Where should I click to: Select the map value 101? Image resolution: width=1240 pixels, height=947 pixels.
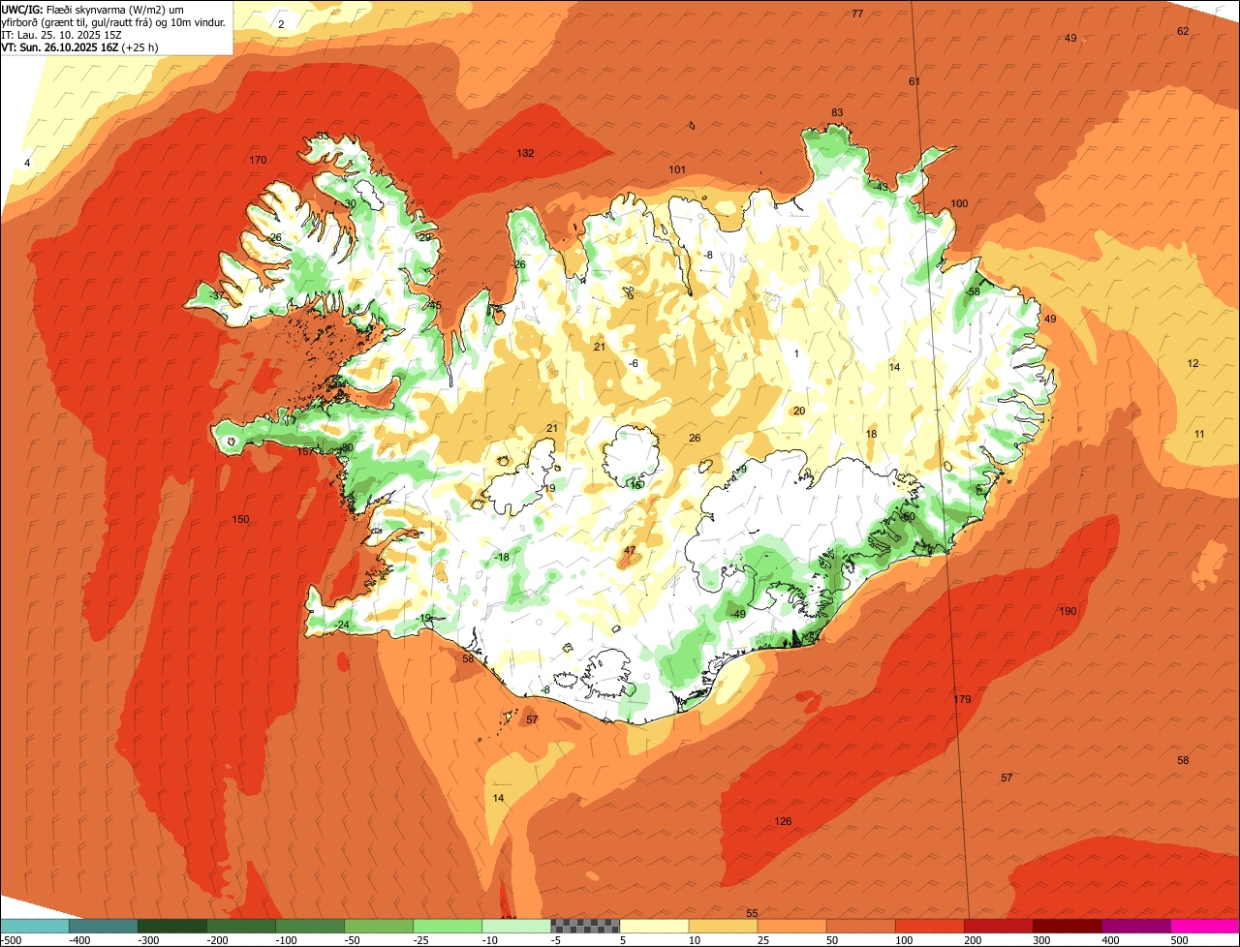point(677,170)
